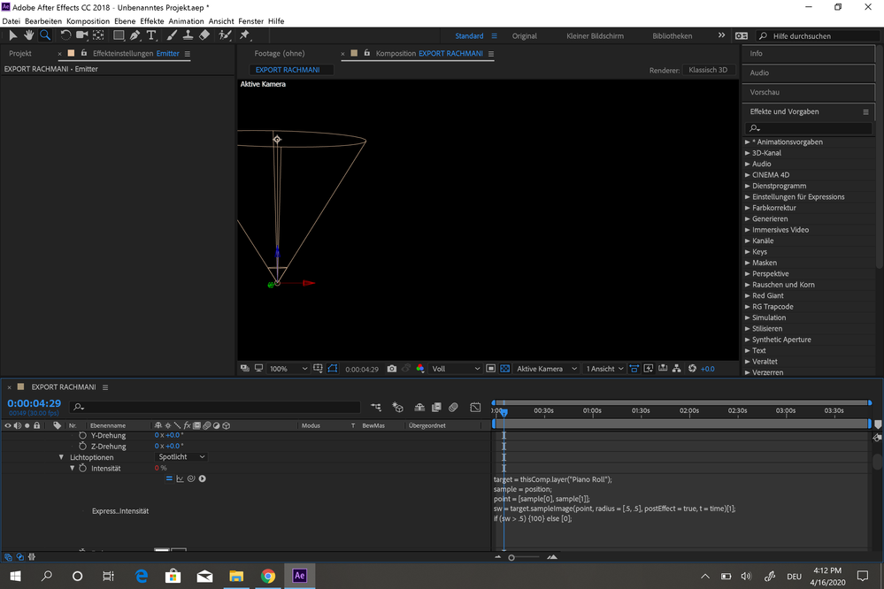
Task: Open the Vorschau panel
Action: 765,92
